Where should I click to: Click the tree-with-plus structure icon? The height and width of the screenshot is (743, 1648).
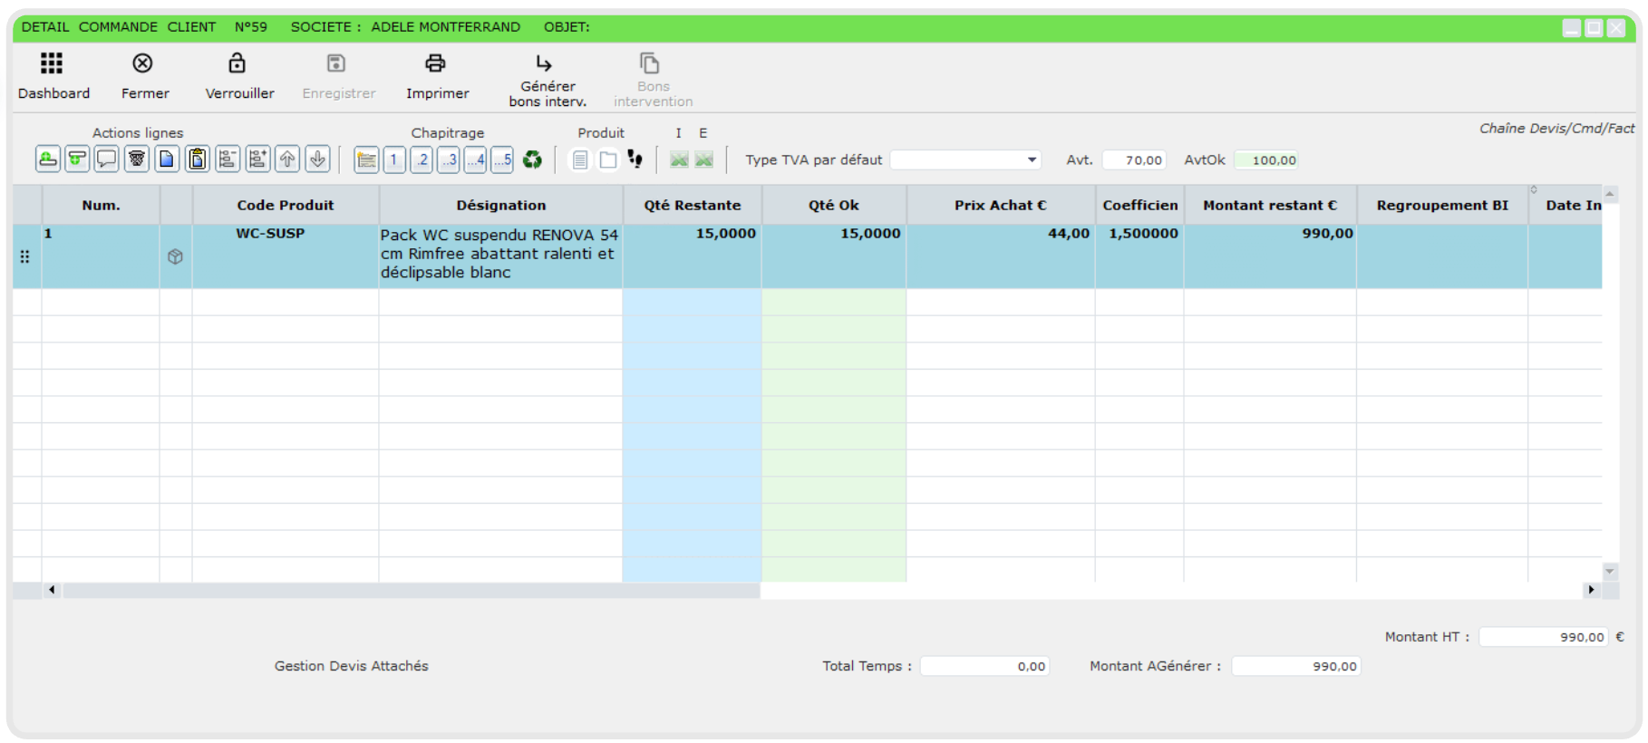[257, 159]
